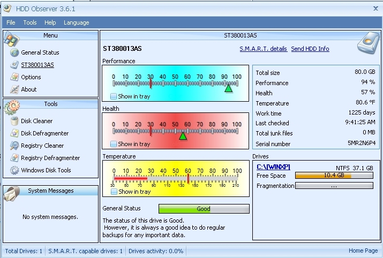Screen dimensions: 383x258
Task: Launch Windows Disk Tools
Action: (x=46, y=170)
